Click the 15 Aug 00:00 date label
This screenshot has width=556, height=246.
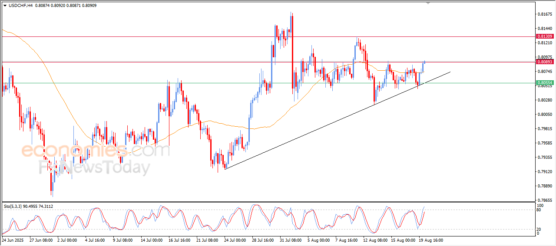tap(403, 239)
